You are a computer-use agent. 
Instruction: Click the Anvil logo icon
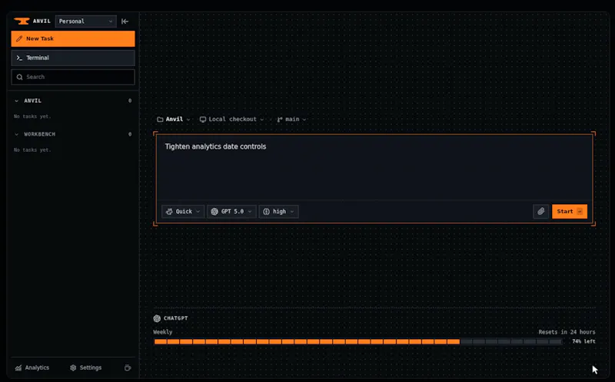(x=22, y=21)
